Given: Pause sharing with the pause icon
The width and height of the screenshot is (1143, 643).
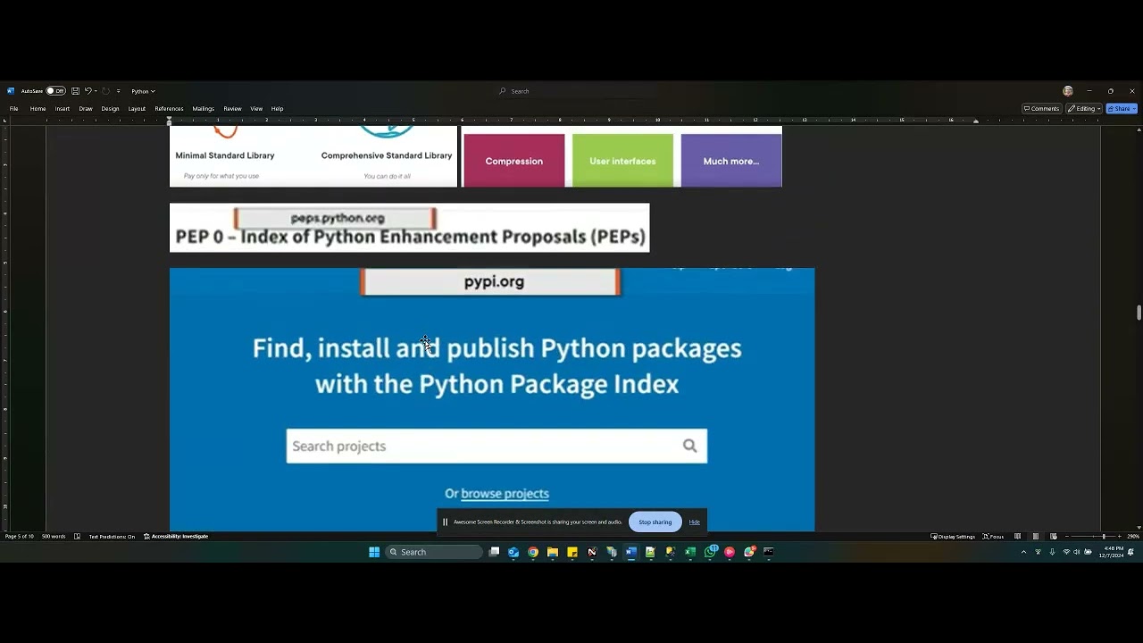Looking at the screenshot, I should coord(445,522).
